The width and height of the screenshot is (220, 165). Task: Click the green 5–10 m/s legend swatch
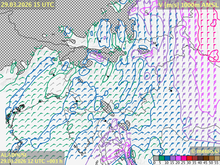pyautogui.click(x=162, y=158)
